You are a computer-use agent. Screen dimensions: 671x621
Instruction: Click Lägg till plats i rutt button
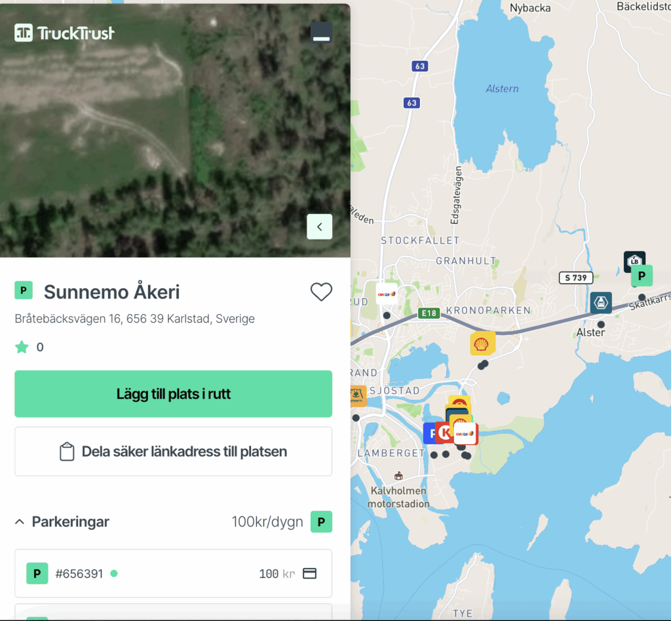pos(173,394)
